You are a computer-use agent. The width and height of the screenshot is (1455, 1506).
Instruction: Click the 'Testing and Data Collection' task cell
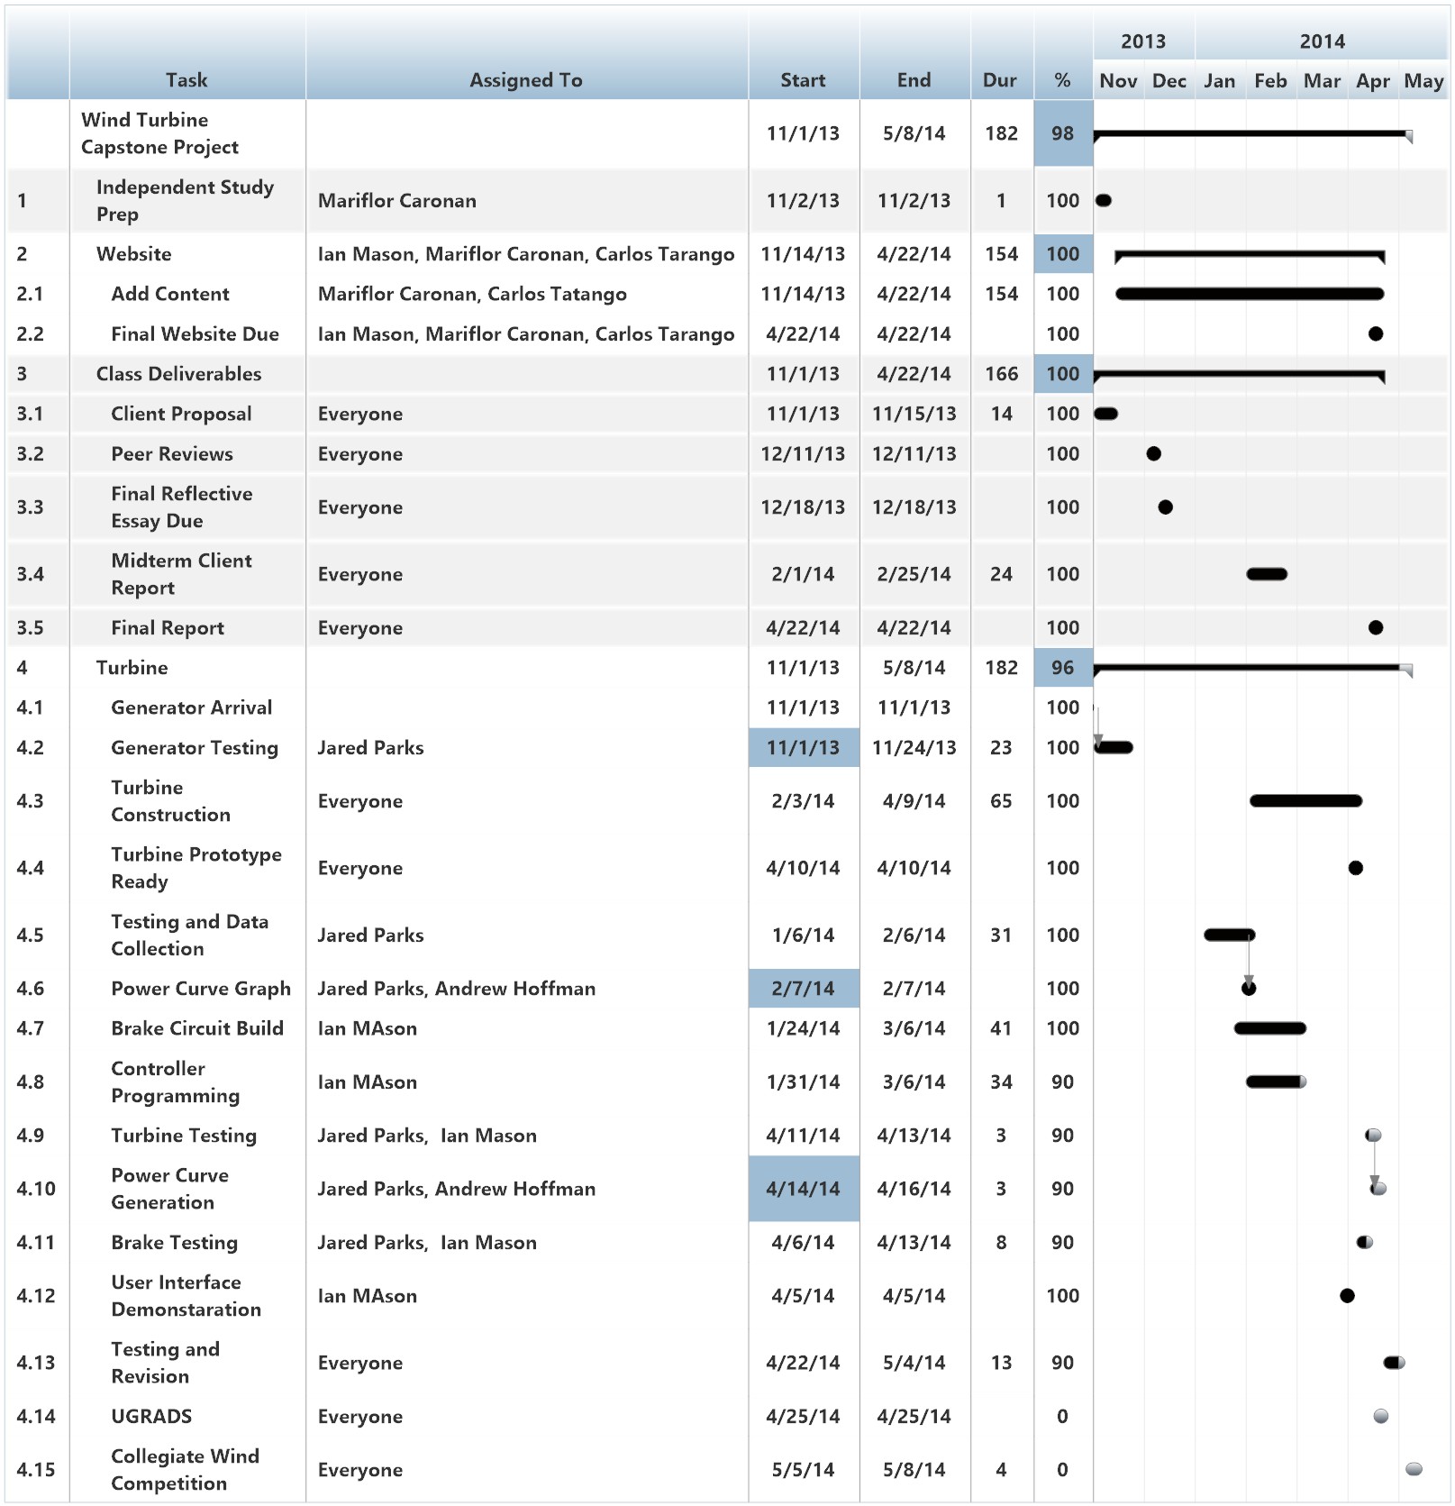[189, 936]
